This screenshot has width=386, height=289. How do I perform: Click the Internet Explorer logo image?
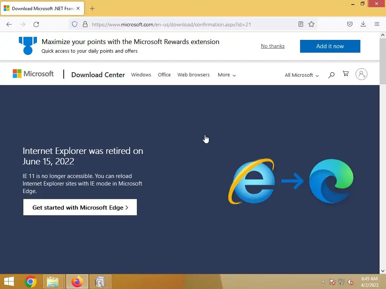[251, 181]
